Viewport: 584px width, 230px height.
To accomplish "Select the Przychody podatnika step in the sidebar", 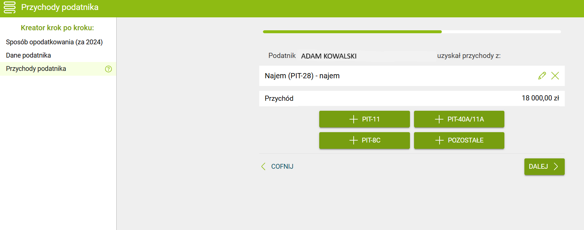I will (x=36, y=69).
